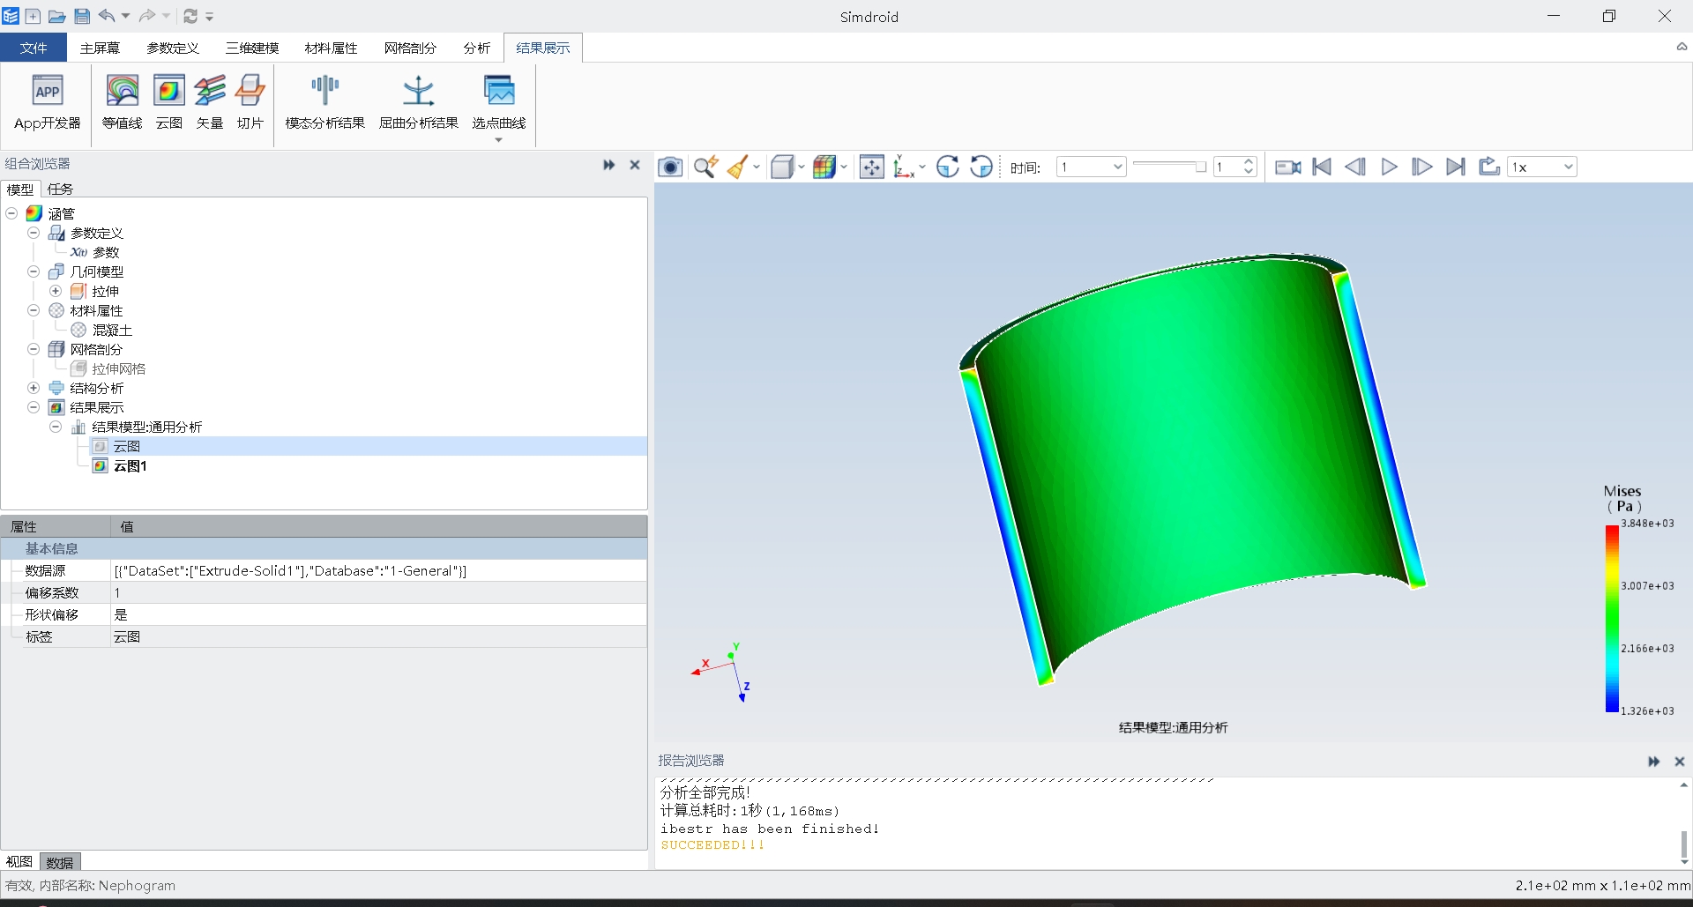Click the magnifier zoom icon in viewport toolbar
Viewport: 1693px width, 907px height.
point(705,167)
